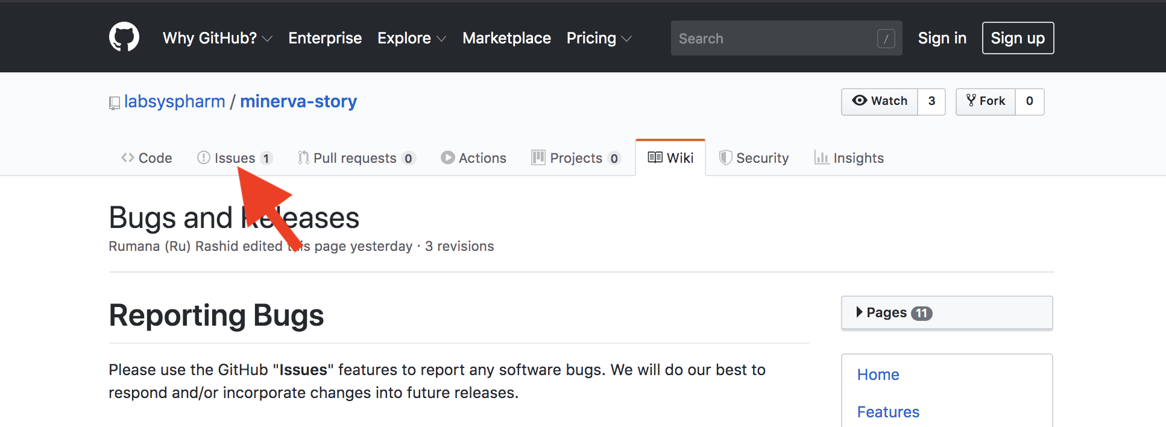Viewport: 1166px width, 427px height.
Task: Fork the repository with the Fork button
Action: (986, 101)
